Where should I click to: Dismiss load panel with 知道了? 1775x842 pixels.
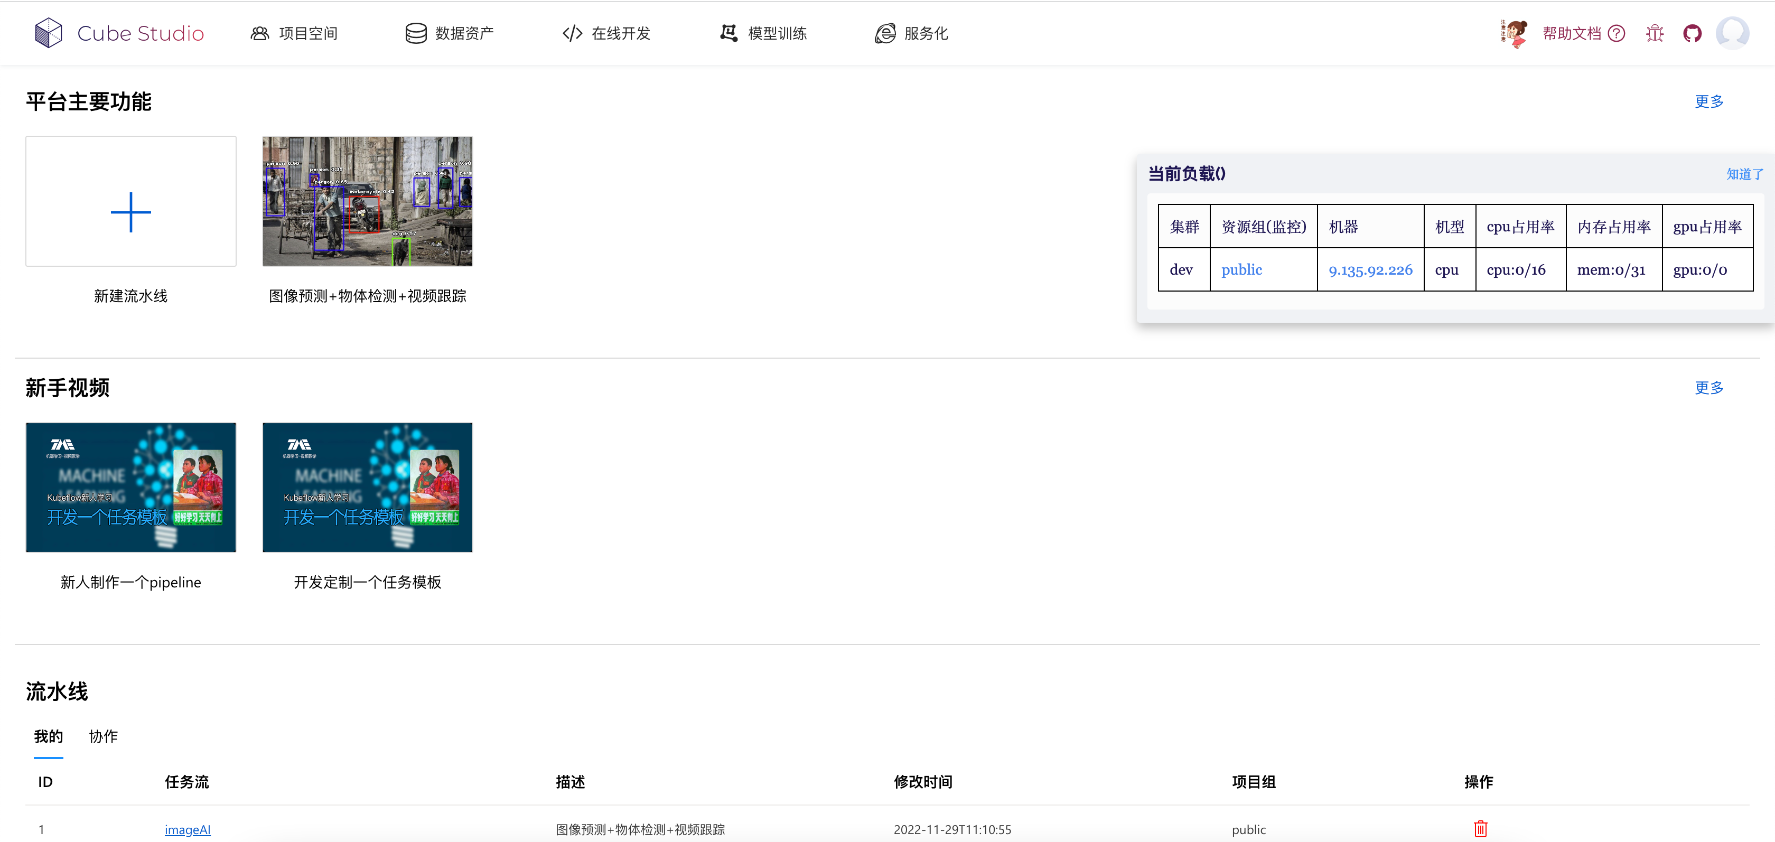tap(1744, 174)
